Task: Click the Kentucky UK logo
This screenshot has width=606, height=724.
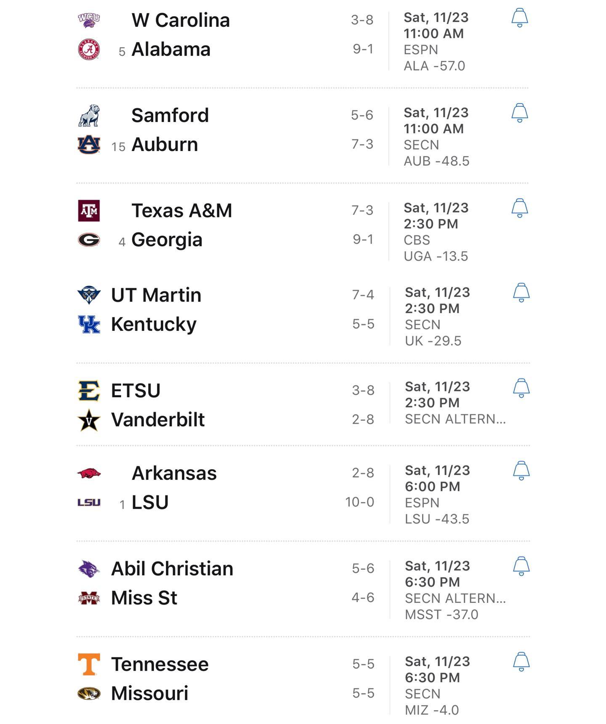Action: coord(89,324)
